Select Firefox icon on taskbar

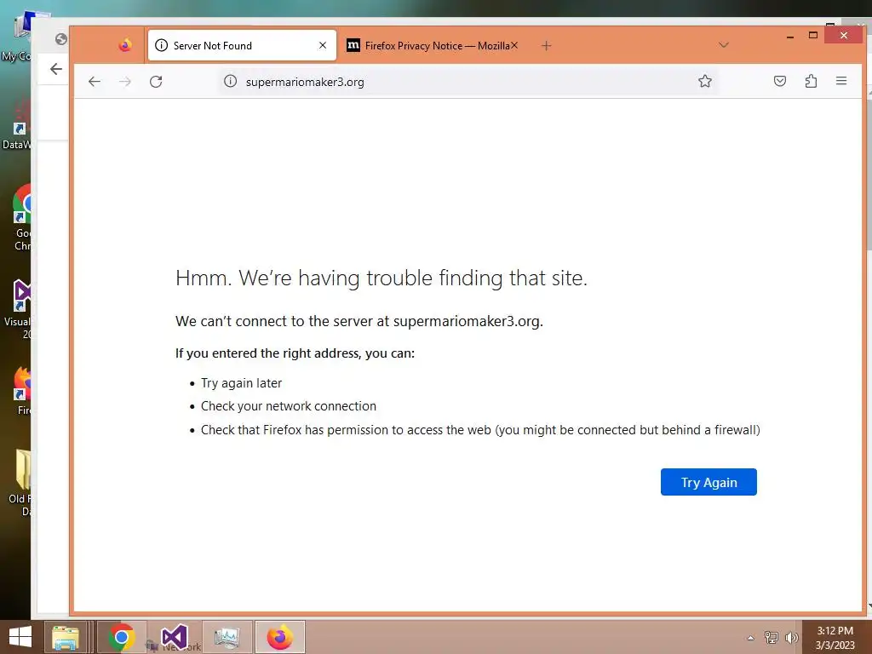click(x=279, y=637)
